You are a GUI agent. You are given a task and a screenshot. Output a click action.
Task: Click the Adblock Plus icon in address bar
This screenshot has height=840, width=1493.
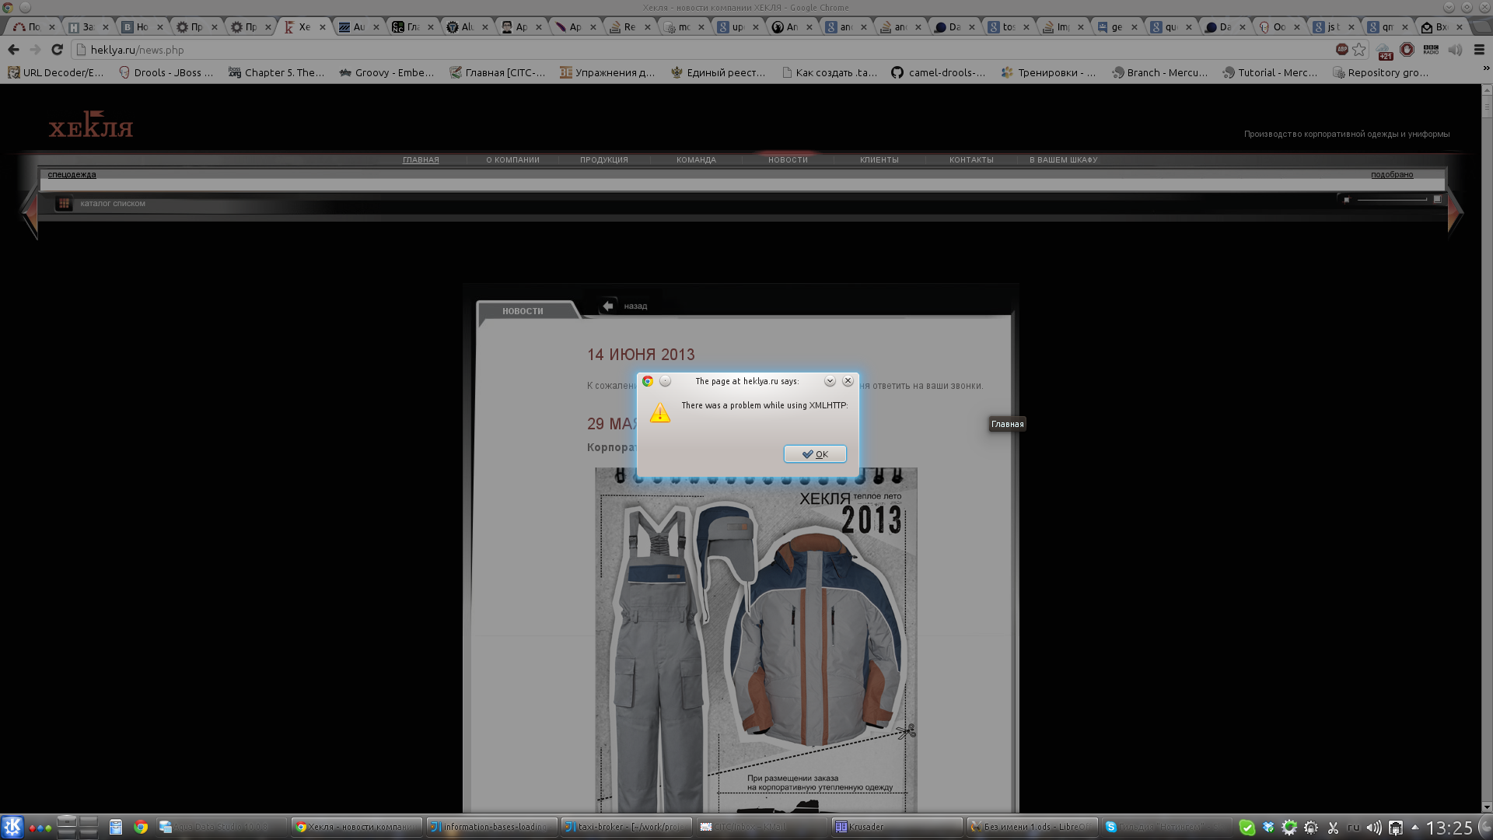tap(1341, 50)
